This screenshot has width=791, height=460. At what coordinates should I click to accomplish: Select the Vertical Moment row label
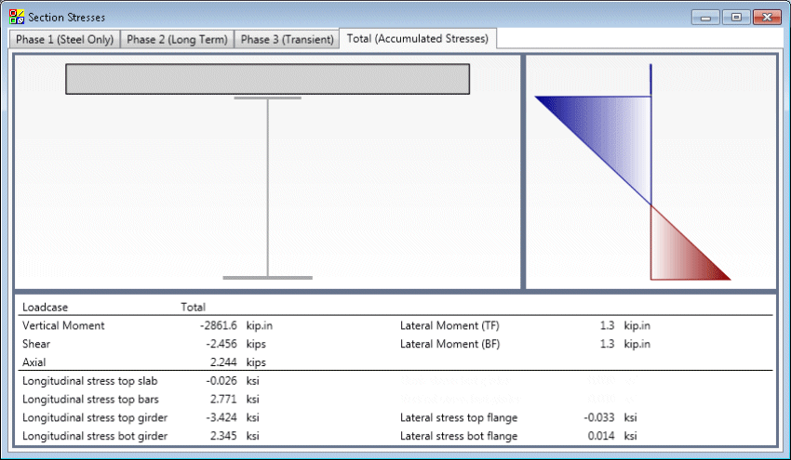[63, 325]
